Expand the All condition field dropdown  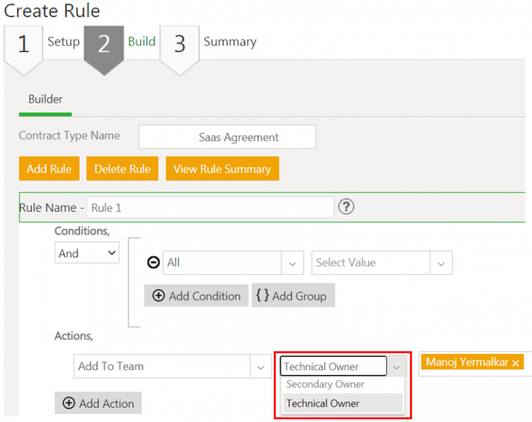292,263
